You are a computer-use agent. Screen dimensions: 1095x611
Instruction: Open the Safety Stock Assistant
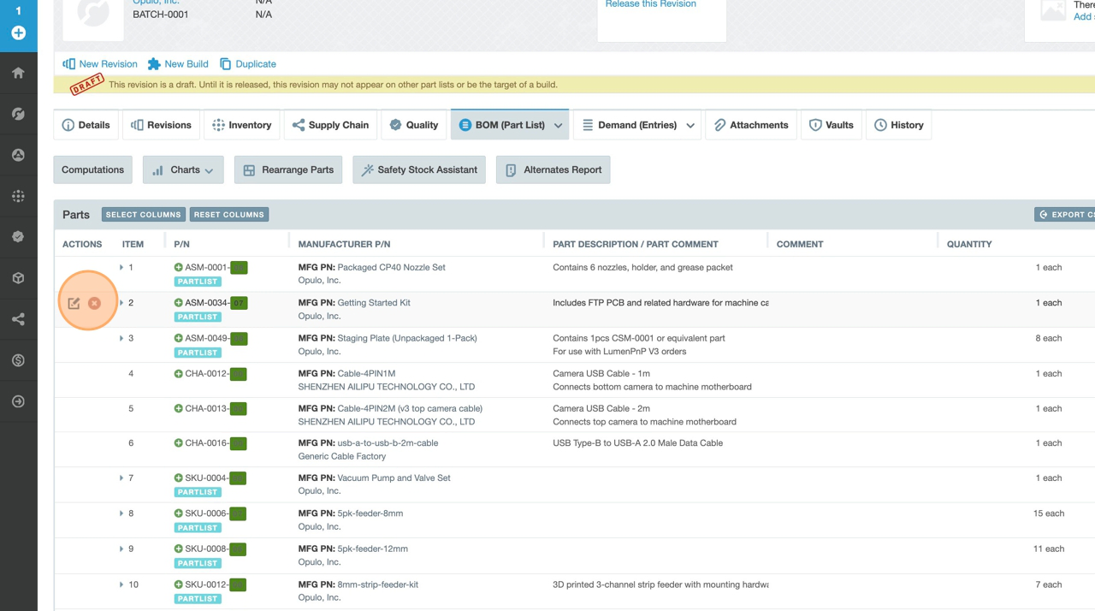(x=419, y=170)
